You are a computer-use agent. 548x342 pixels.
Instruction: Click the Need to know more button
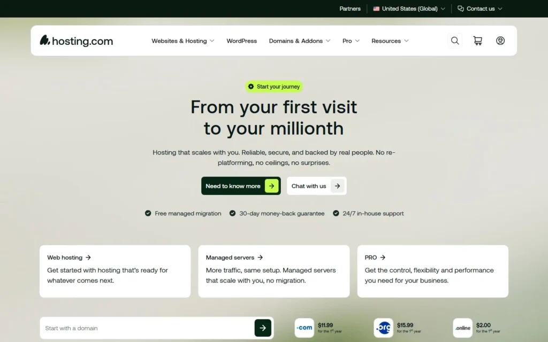(x=241, y=186)
